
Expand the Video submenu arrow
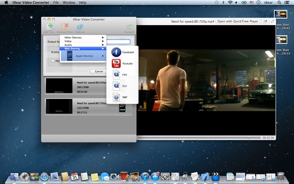103,41
